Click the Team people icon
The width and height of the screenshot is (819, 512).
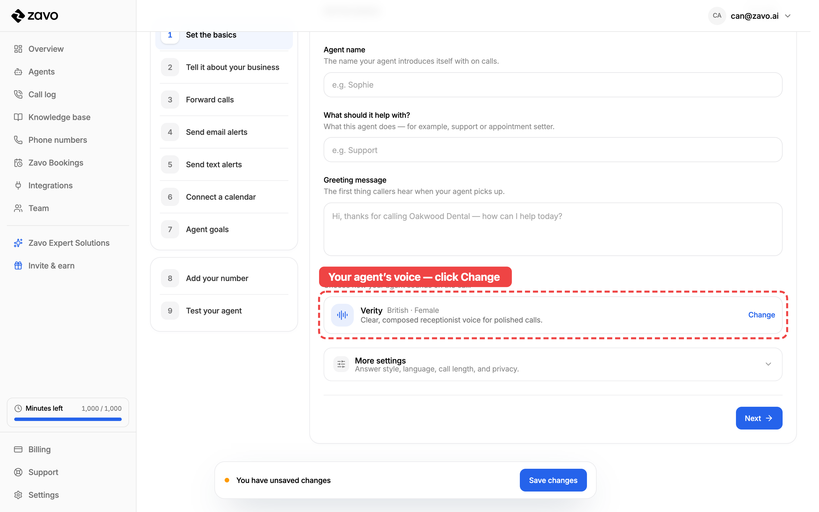point(18,208)
